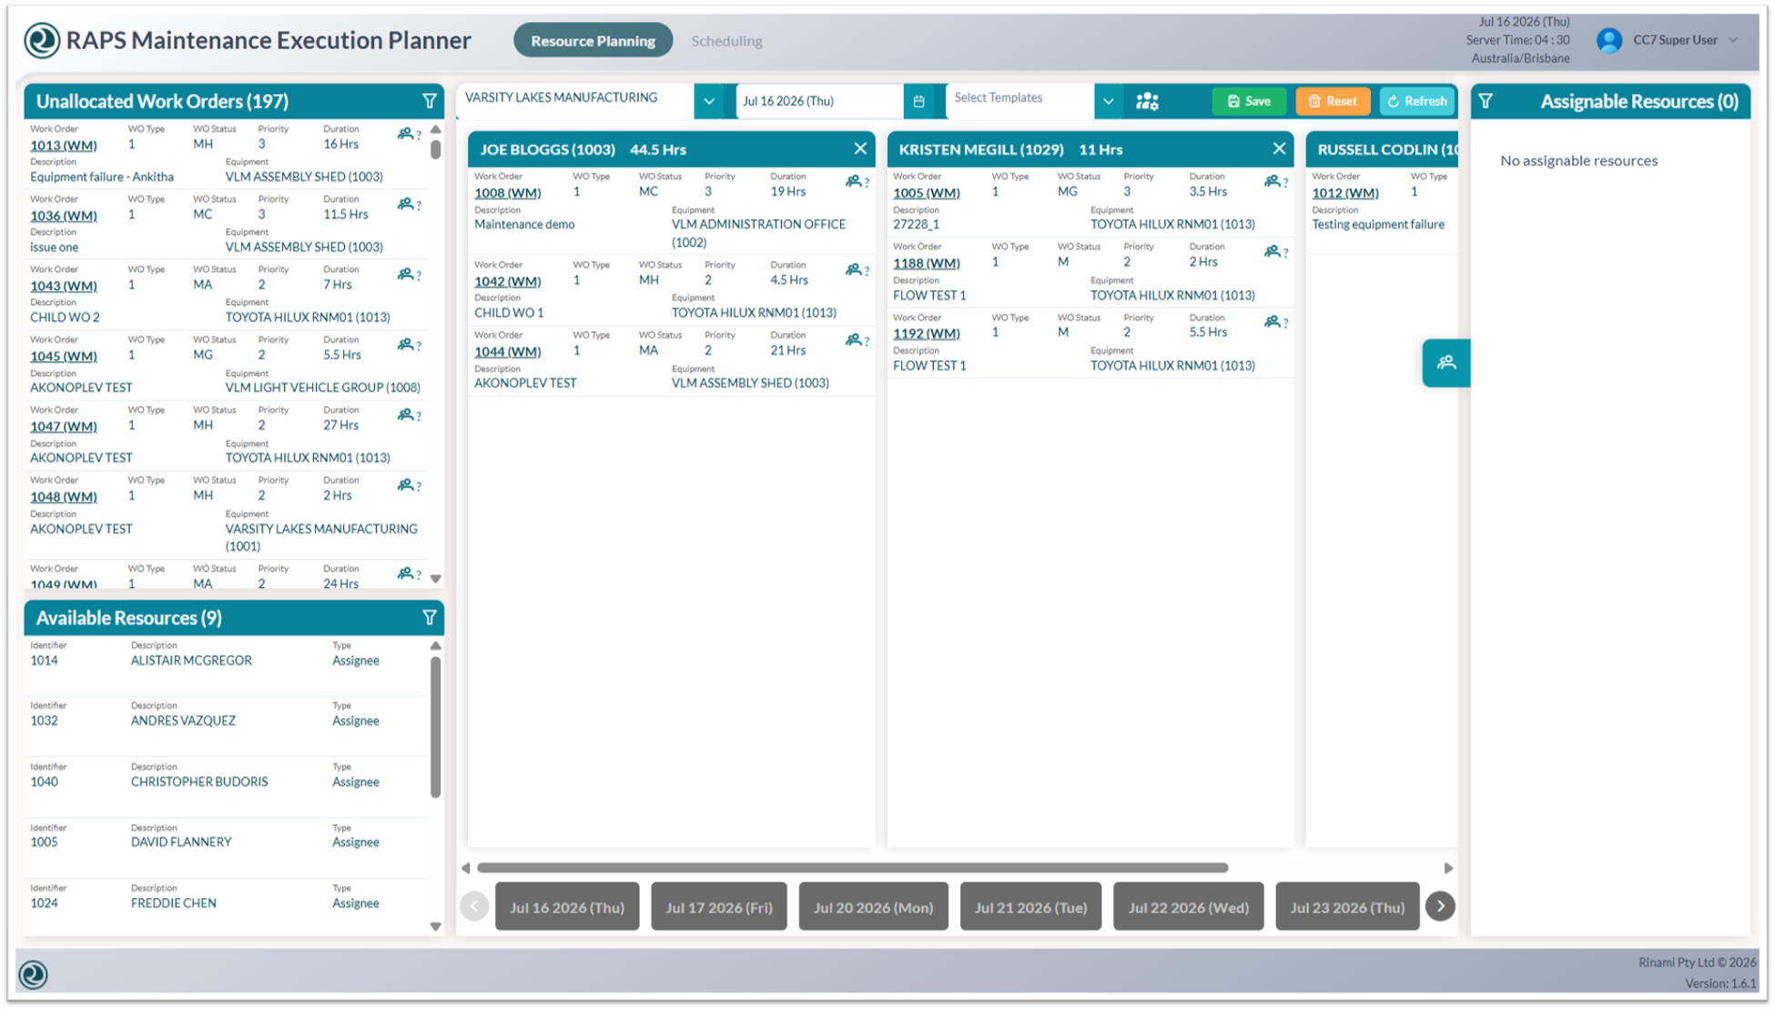Click the Assignable Resources filter icon
Screen dimensions: 1775x1010
pos(1486,101)
